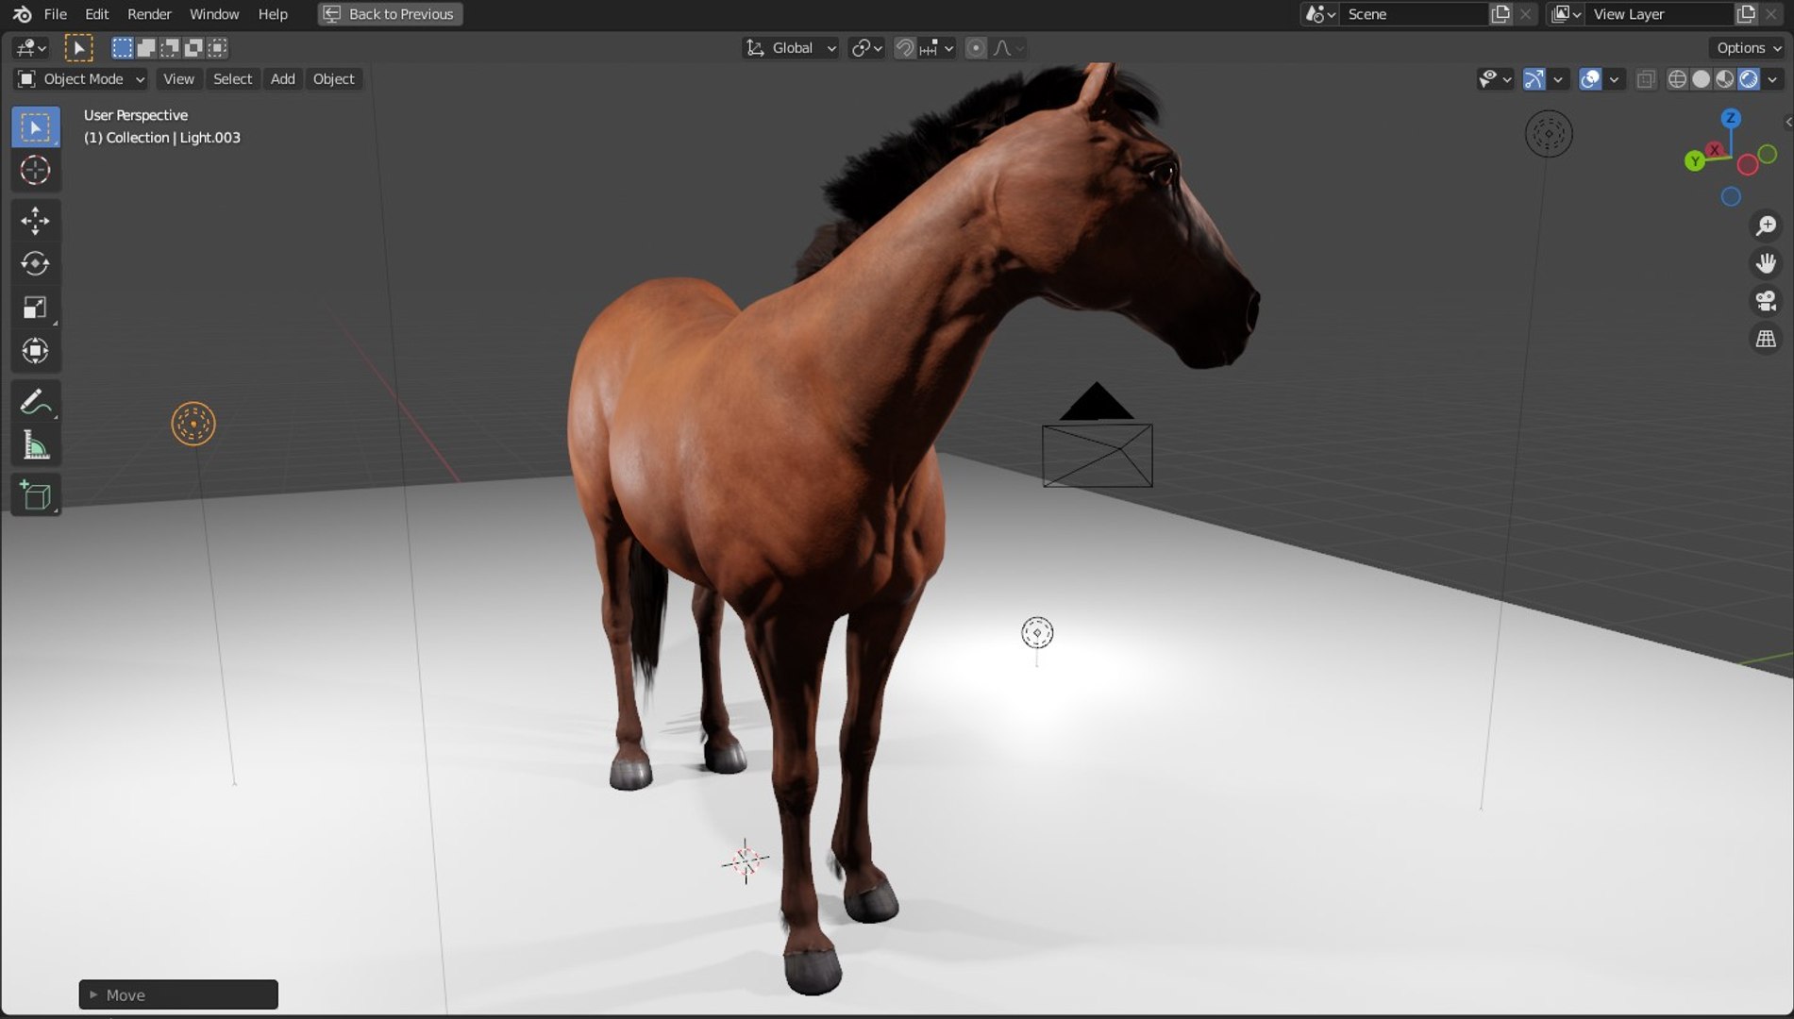Open the Object Mode dropdown
The height and width of the screenshot is (1019, 1794).
[81, 79]
